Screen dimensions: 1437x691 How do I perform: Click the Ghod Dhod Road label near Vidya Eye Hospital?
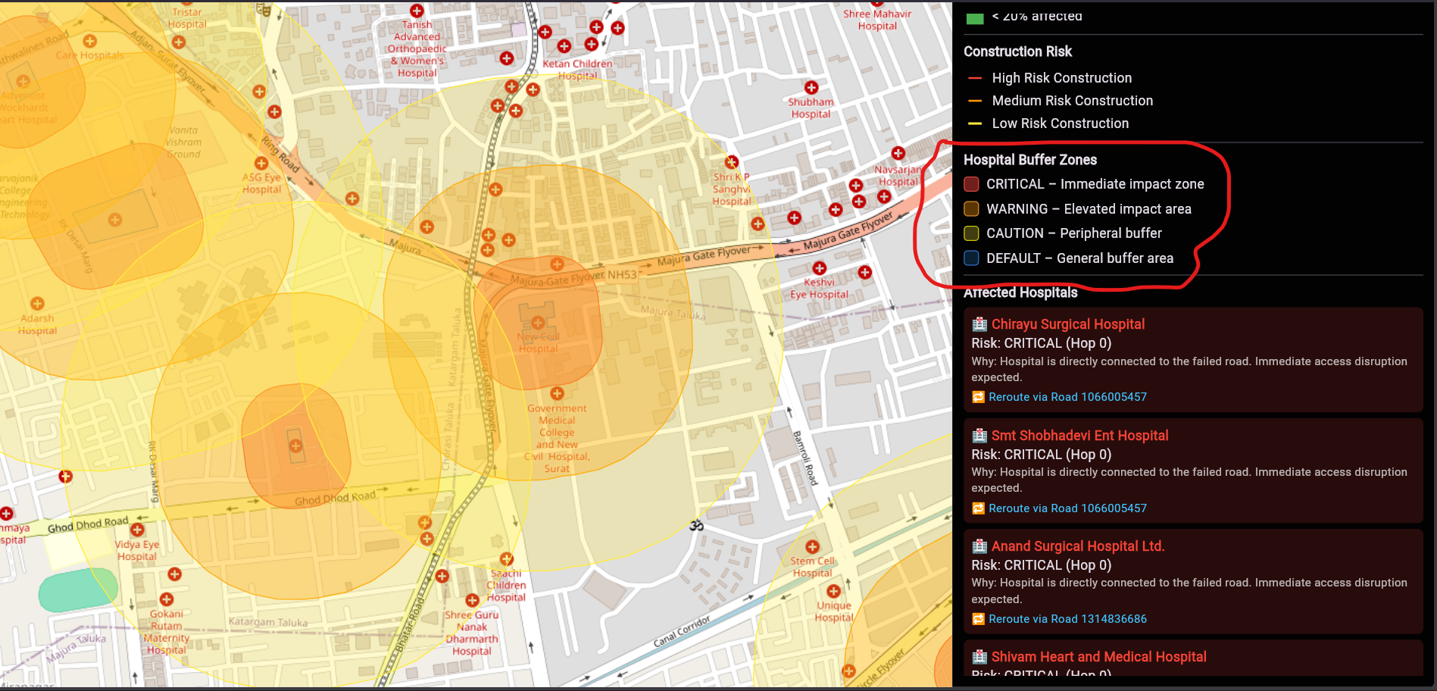point(88,524)
